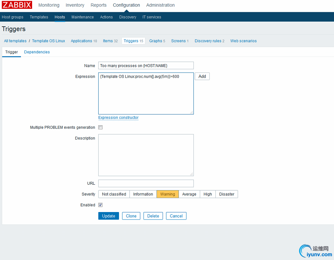Click the Delete button
The height and width of the screenshot is (260, 334).
point(153,216)
